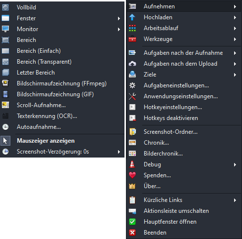Image resolution: width=242 pixels, height=239 pixels.
Task: Expand the Fenster submenu arrow
Action: (119, 18)
